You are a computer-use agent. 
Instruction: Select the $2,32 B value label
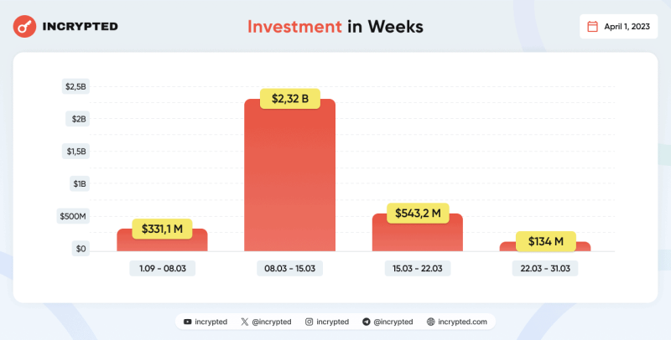(290, 99)
